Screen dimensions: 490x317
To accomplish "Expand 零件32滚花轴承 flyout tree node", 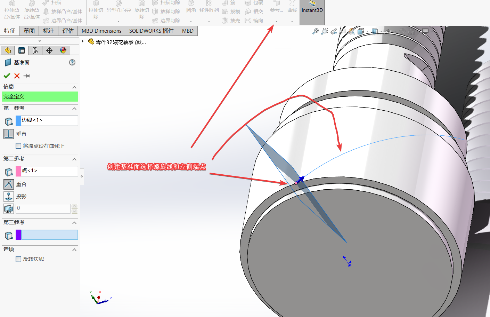I will pos(83,41).
